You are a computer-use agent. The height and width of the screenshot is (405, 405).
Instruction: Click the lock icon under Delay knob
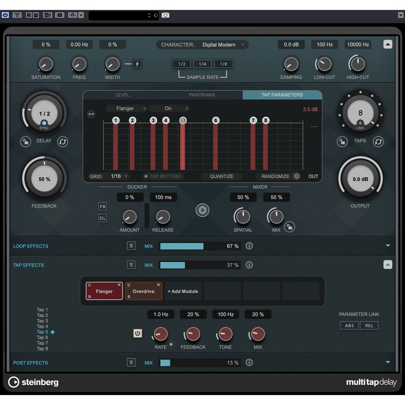[26, 142]
